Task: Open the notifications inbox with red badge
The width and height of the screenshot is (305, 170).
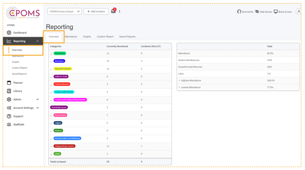Action: (113, 11)
